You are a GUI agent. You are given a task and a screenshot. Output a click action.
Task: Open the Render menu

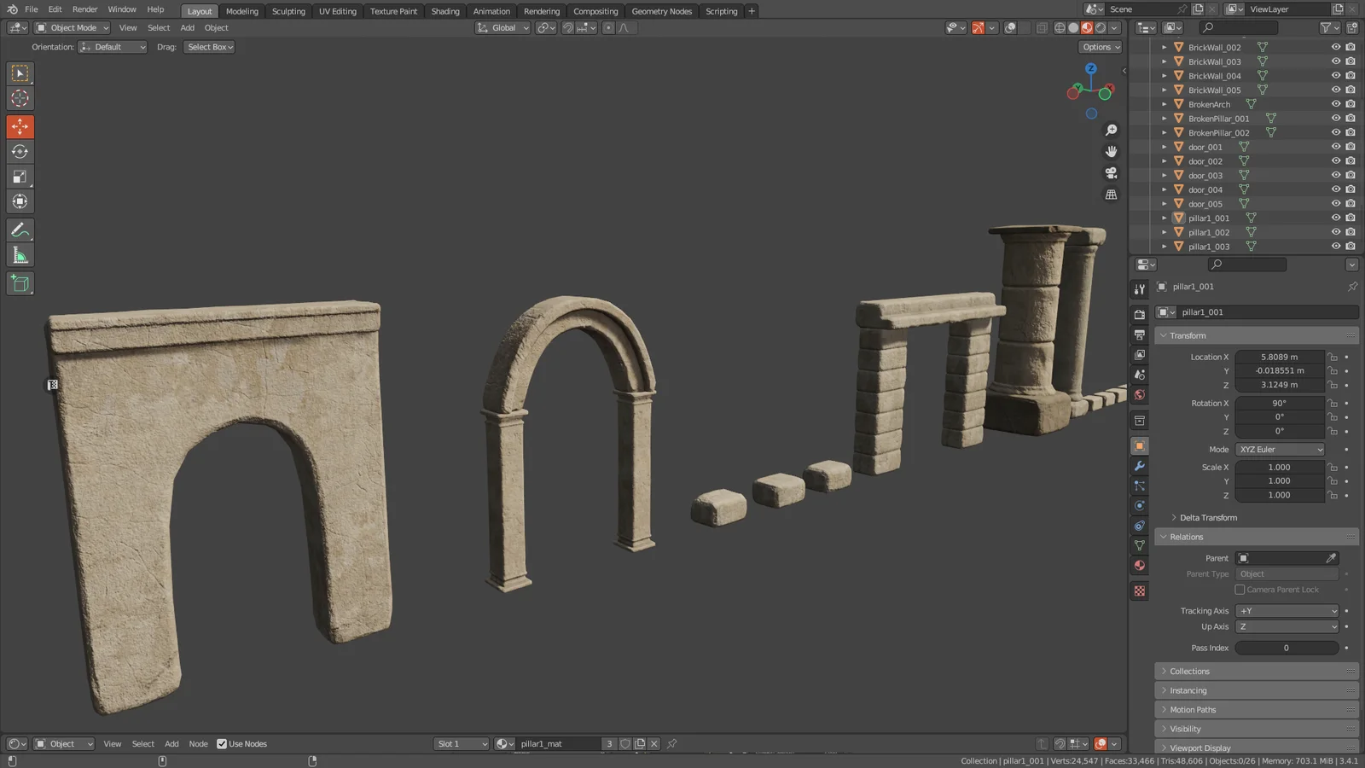pyautogui.click(x=84, y=10)
